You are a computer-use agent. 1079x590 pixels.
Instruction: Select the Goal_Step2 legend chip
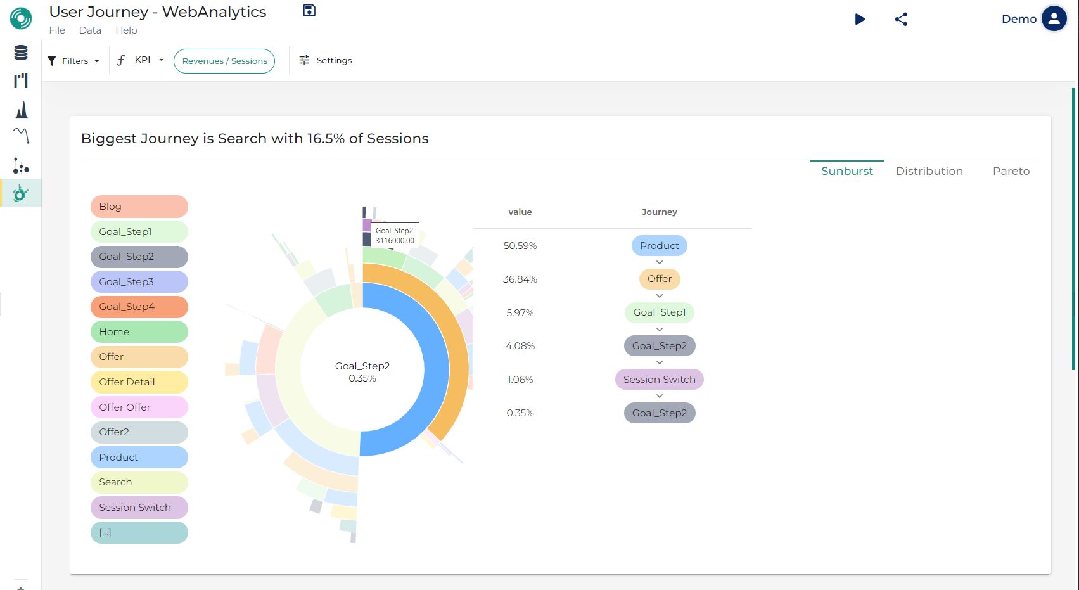tap(139, 257)
